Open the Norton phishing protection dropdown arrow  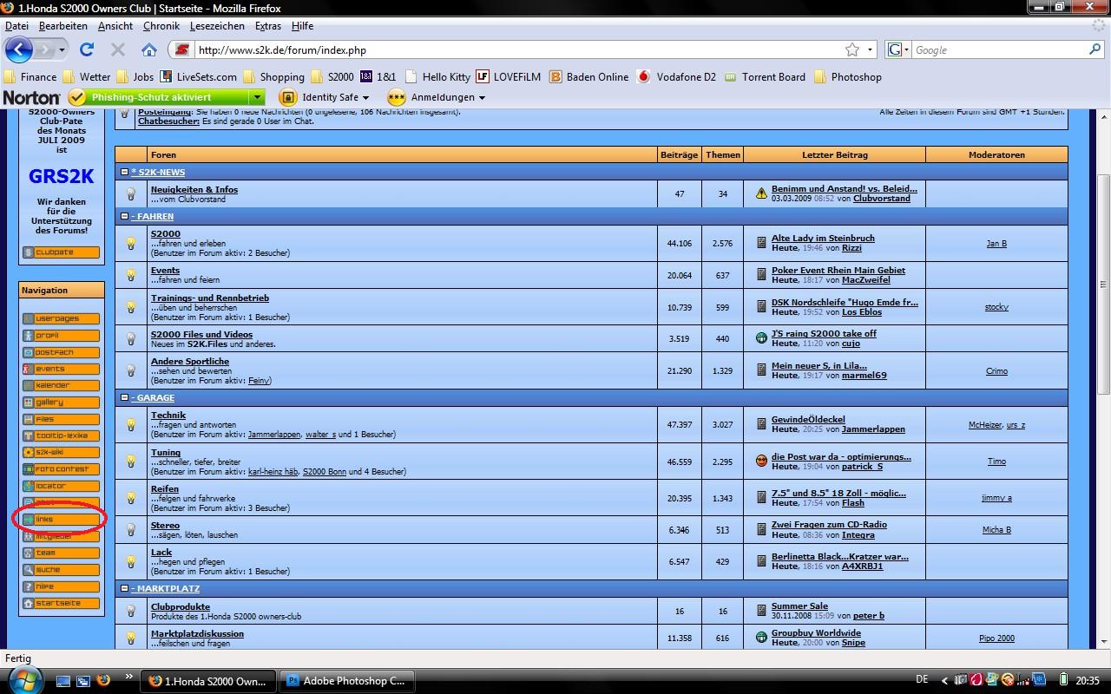click(x=257, y=97)
